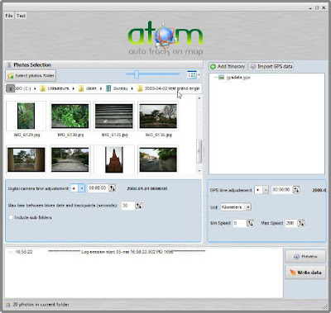Viewport: 331px width, 313px height.
Task: Maximize the ATOM window
Action: [317, 7]
